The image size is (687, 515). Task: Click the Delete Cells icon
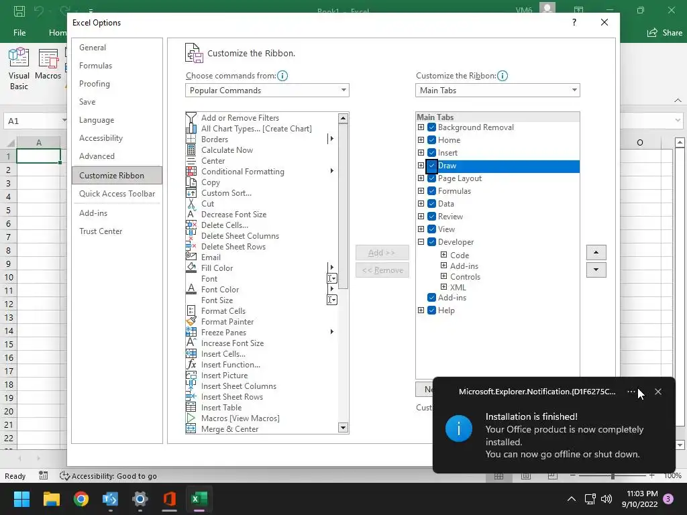(191, 225)
